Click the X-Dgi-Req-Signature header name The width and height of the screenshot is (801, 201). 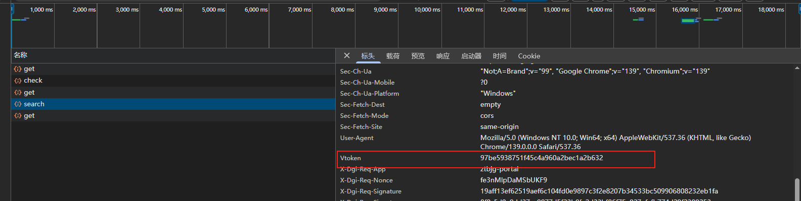click(371, 191)
